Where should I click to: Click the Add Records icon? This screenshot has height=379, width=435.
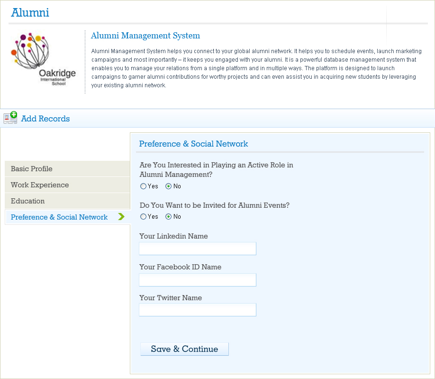tap(10, 118)
